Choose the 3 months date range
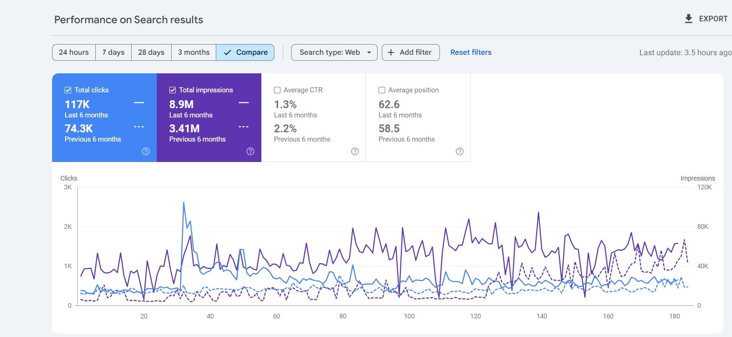This screenshot has width=732, height=337. pos(193,52)
